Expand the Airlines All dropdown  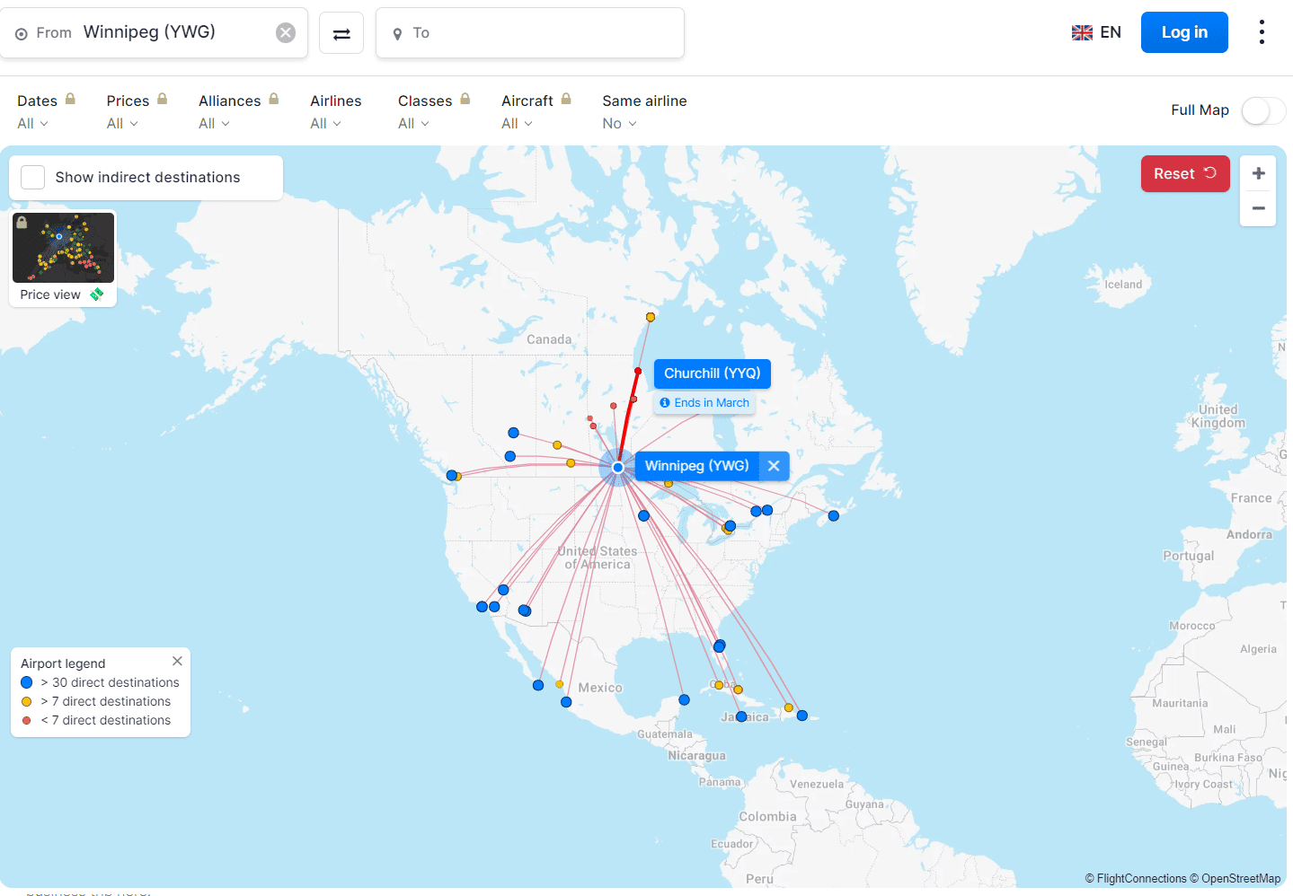[326, 124]
